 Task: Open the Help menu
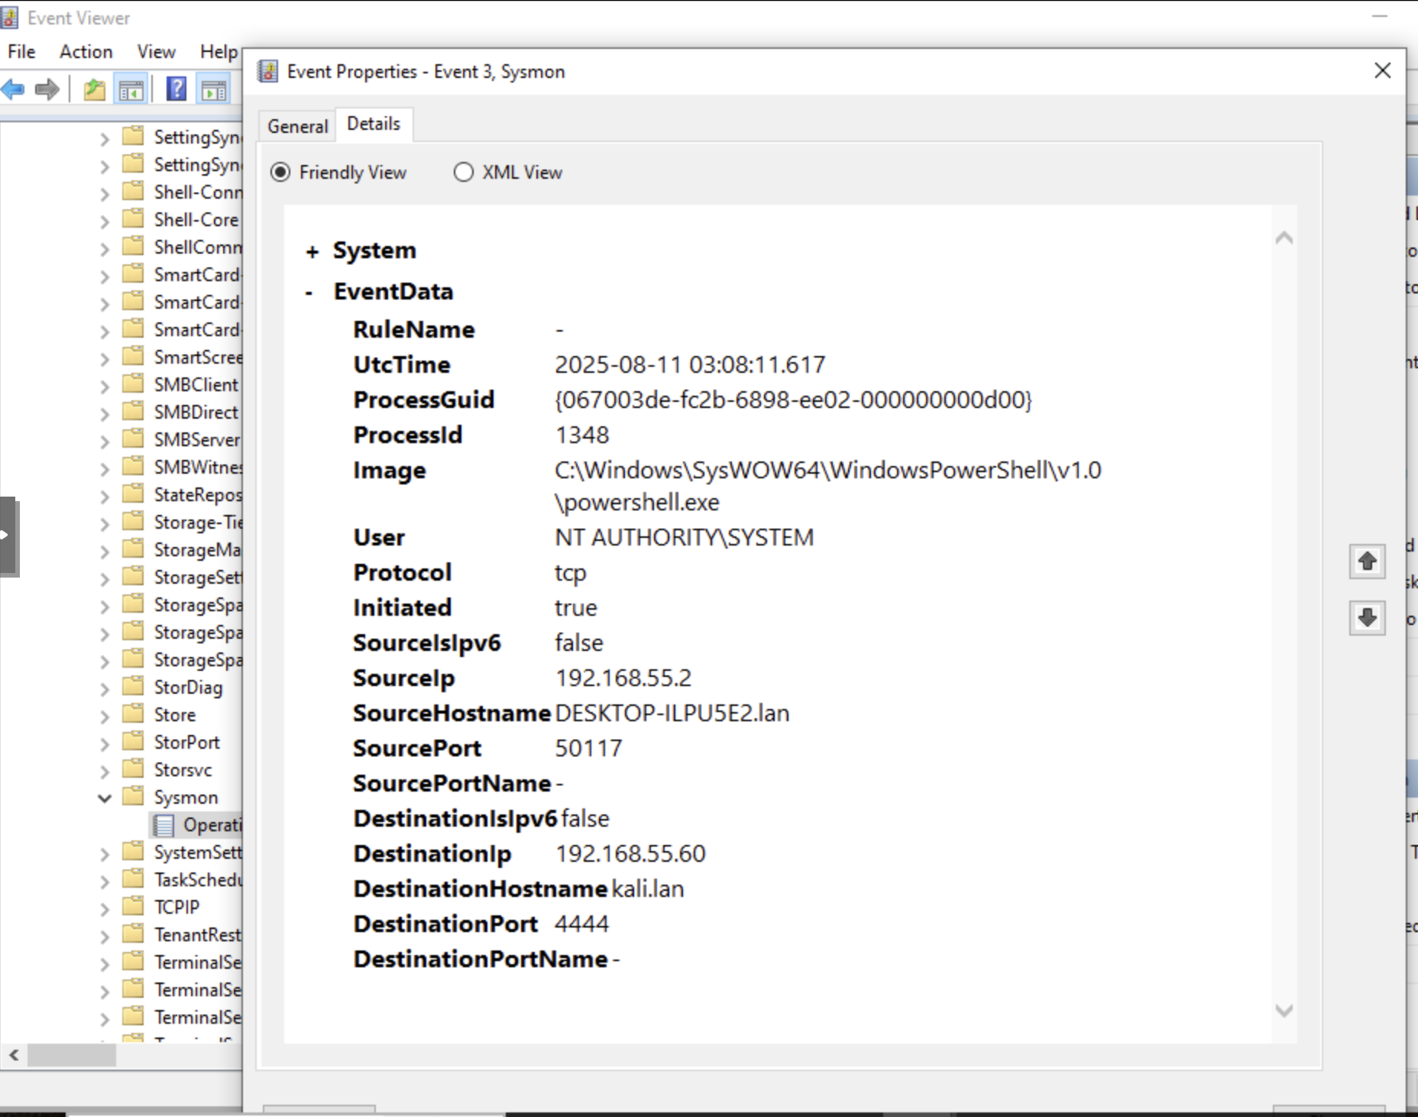[x=219, y=51]
